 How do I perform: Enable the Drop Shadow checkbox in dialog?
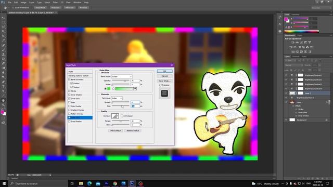pos(69,122)
